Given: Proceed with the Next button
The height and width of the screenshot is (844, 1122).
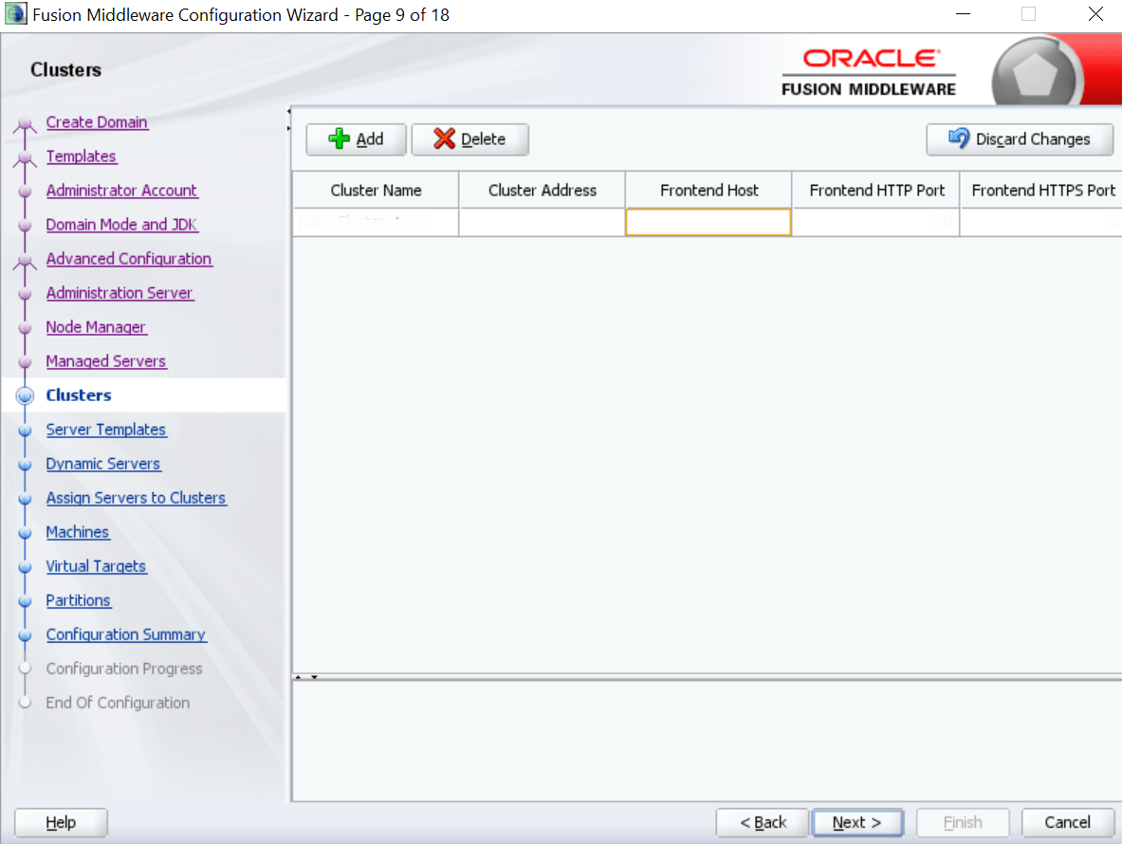Looking at the screenshot, I should pyautogui.click(x=857, y=822).
